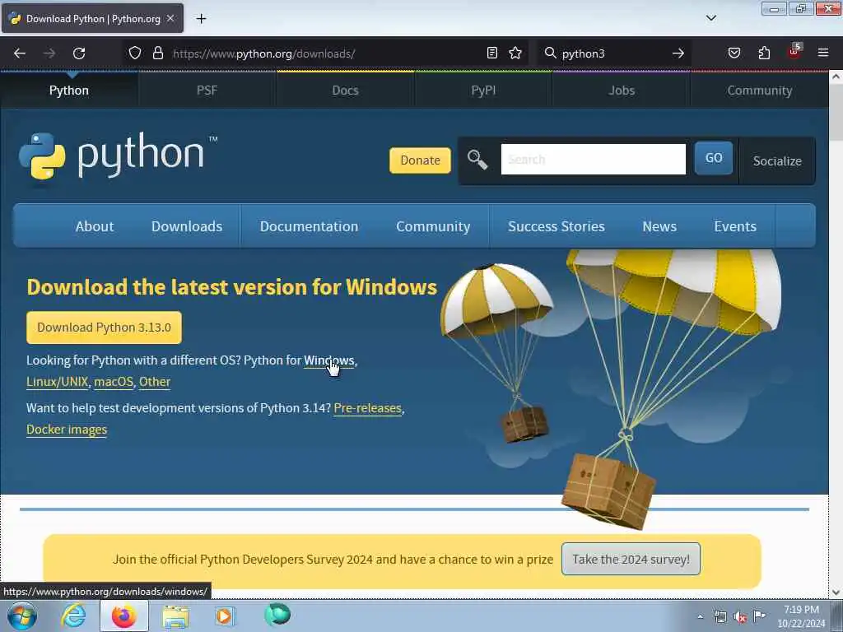This screenshot has height=632, width=843.
Task: Open the Docker images link
Action: click(x=67, y=430)
